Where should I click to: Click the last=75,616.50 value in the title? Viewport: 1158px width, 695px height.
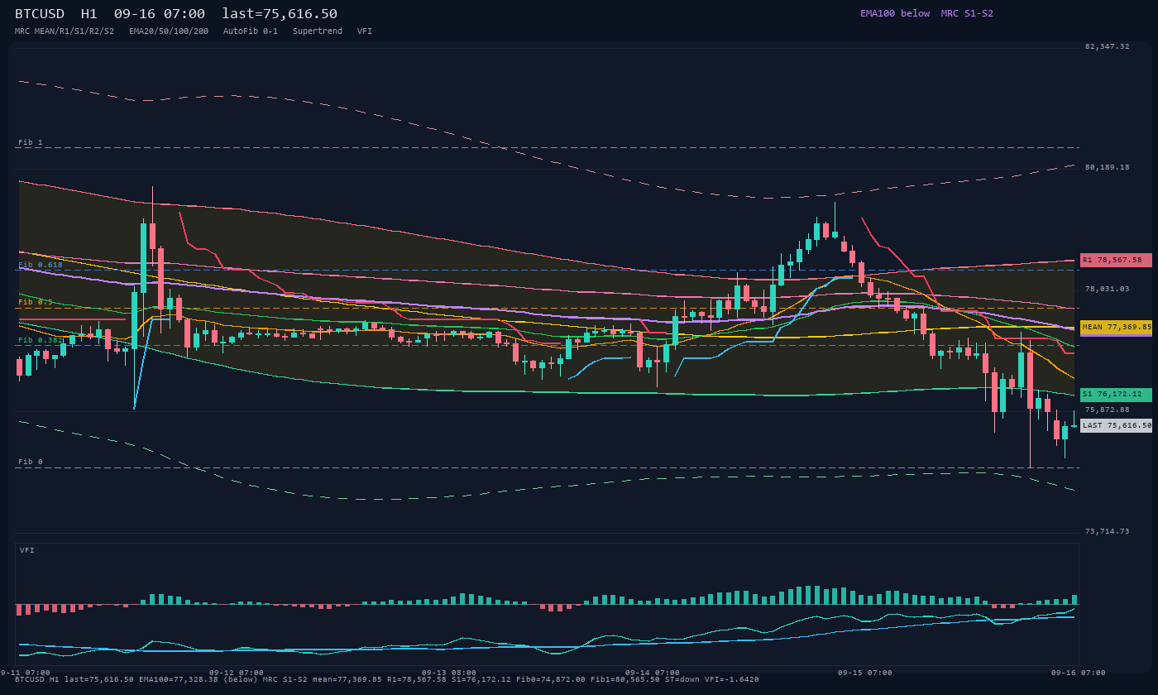point(280,13)
